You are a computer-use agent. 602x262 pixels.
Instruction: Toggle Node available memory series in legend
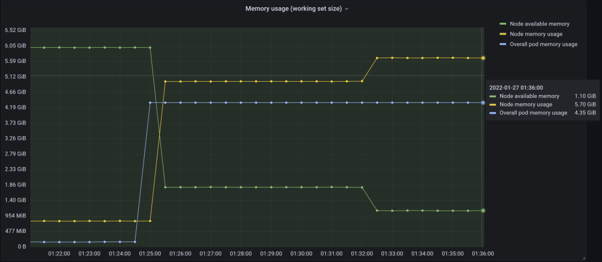coord(540,24)
